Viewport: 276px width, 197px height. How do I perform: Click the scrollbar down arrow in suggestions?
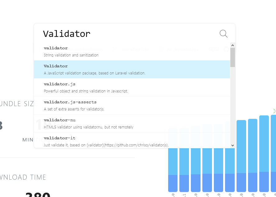(232, 145)
